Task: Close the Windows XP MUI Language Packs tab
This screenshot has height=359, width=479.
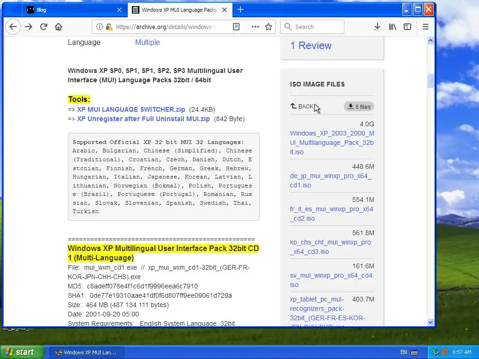Action: click(x=225, y=10)
